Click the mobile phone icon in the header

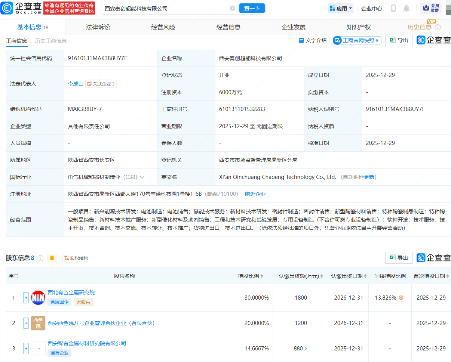pyautogui.click(x=393, y=8)
